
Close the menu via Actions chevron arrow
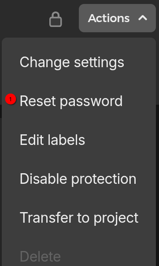(143, 18)
